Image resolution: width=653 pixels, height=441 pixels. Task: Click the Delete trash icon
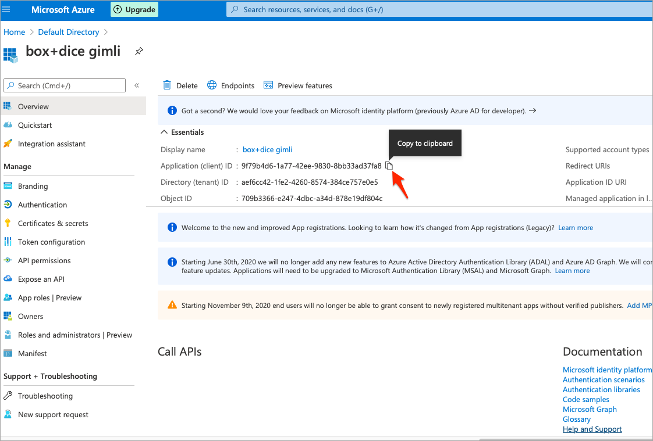pyautogui.click(x=167, y=85)
